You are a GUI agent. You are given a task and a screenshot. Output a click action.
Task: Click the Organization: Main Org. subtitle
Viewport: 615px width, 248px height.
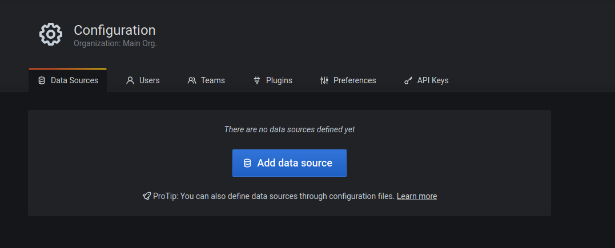coord(115,43)
